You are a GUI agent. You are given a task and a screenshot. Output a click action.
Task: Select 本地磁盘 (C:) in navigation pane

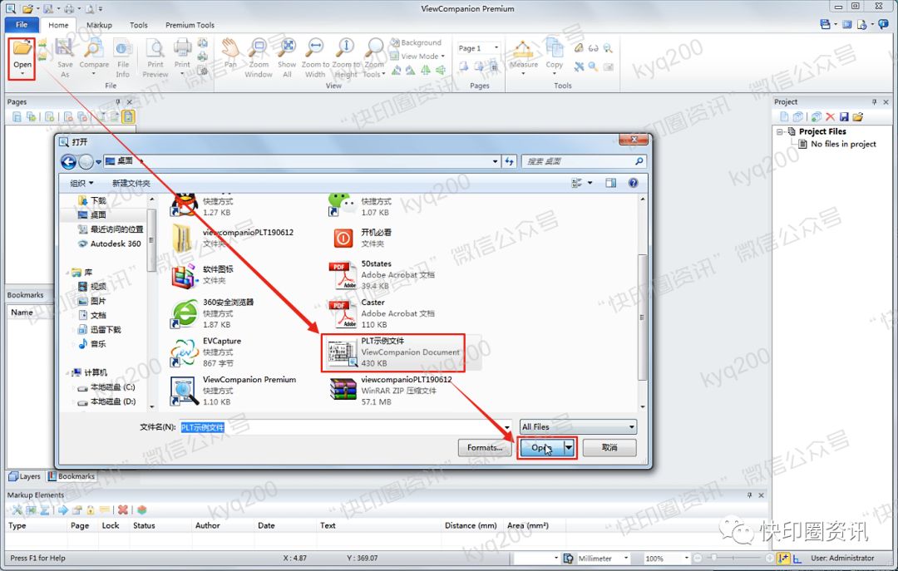pyautogui.click(x=107, y=387)
